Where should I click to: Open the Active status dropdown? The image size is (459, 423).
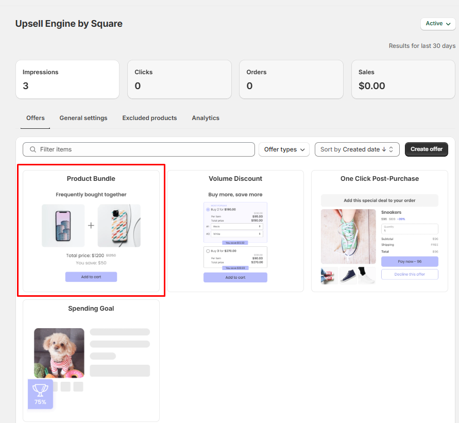click(x=438, y=24)
